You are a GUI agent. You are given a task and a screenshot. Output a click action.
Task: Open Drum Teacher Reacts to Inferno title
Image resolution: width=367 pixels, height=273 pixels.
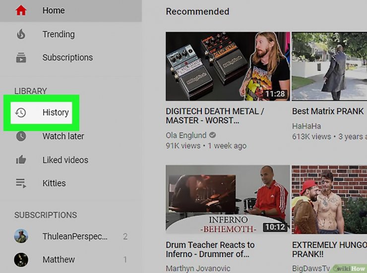click(x=210, y=249)
